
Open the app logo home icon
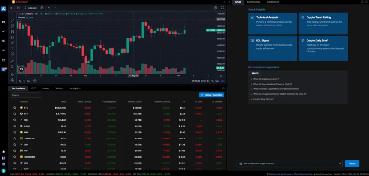tap(3, 9)
